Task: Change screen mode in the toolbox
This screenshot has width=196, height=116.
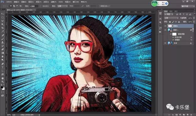Action: pyautogui.click(x=2, y=96)
